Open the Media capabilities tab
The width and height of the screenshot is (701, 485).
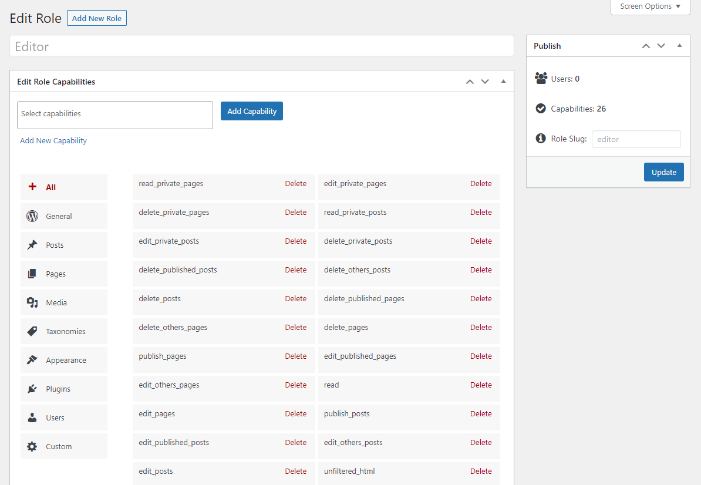(x=64, y=302)
